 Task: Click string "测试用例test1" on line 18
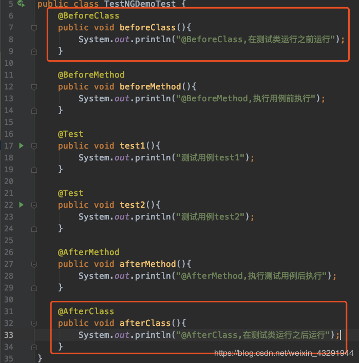(x=210, y=158)
